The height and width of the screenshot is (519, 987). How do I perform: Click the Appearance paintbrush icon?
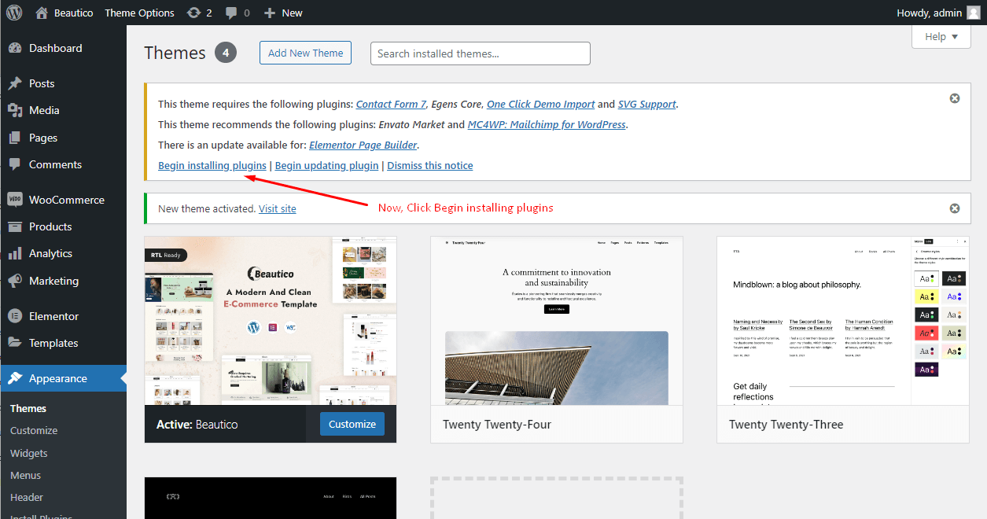(x=15, y=378)
